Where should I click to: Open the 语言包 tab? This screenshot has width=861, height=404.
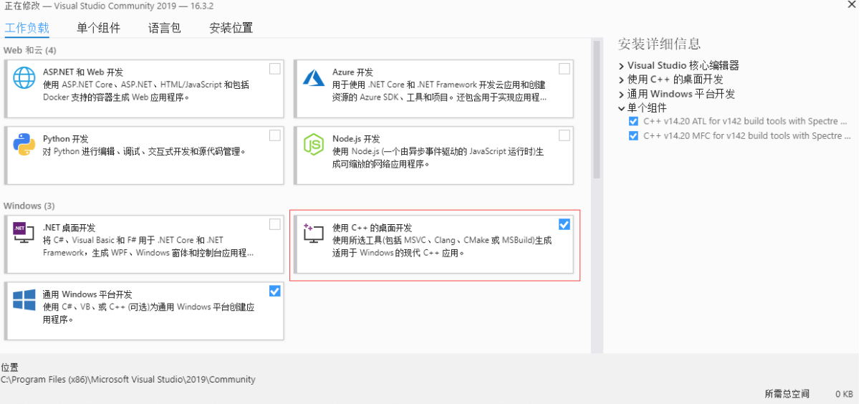point(165,29)
